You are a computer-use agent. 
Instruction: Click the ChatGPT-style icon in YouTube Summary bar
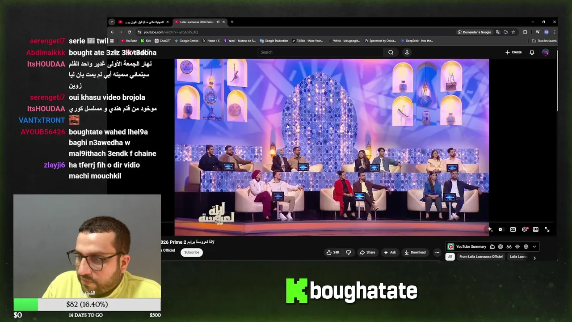pyautogui.click(x=500, y=247)
